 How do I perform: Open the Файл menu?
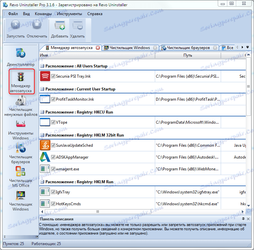pyautogui.click(x=13, y=14)
